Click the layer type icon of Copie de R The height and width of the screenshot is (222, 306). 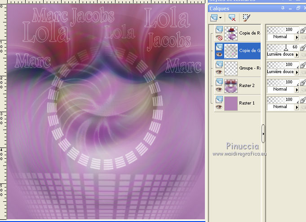pyautogui.click(x=219, y=30)
